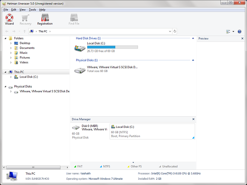Go forward with the forward arrow
Screen dimensions: 247x185
(x=14, y=31)
